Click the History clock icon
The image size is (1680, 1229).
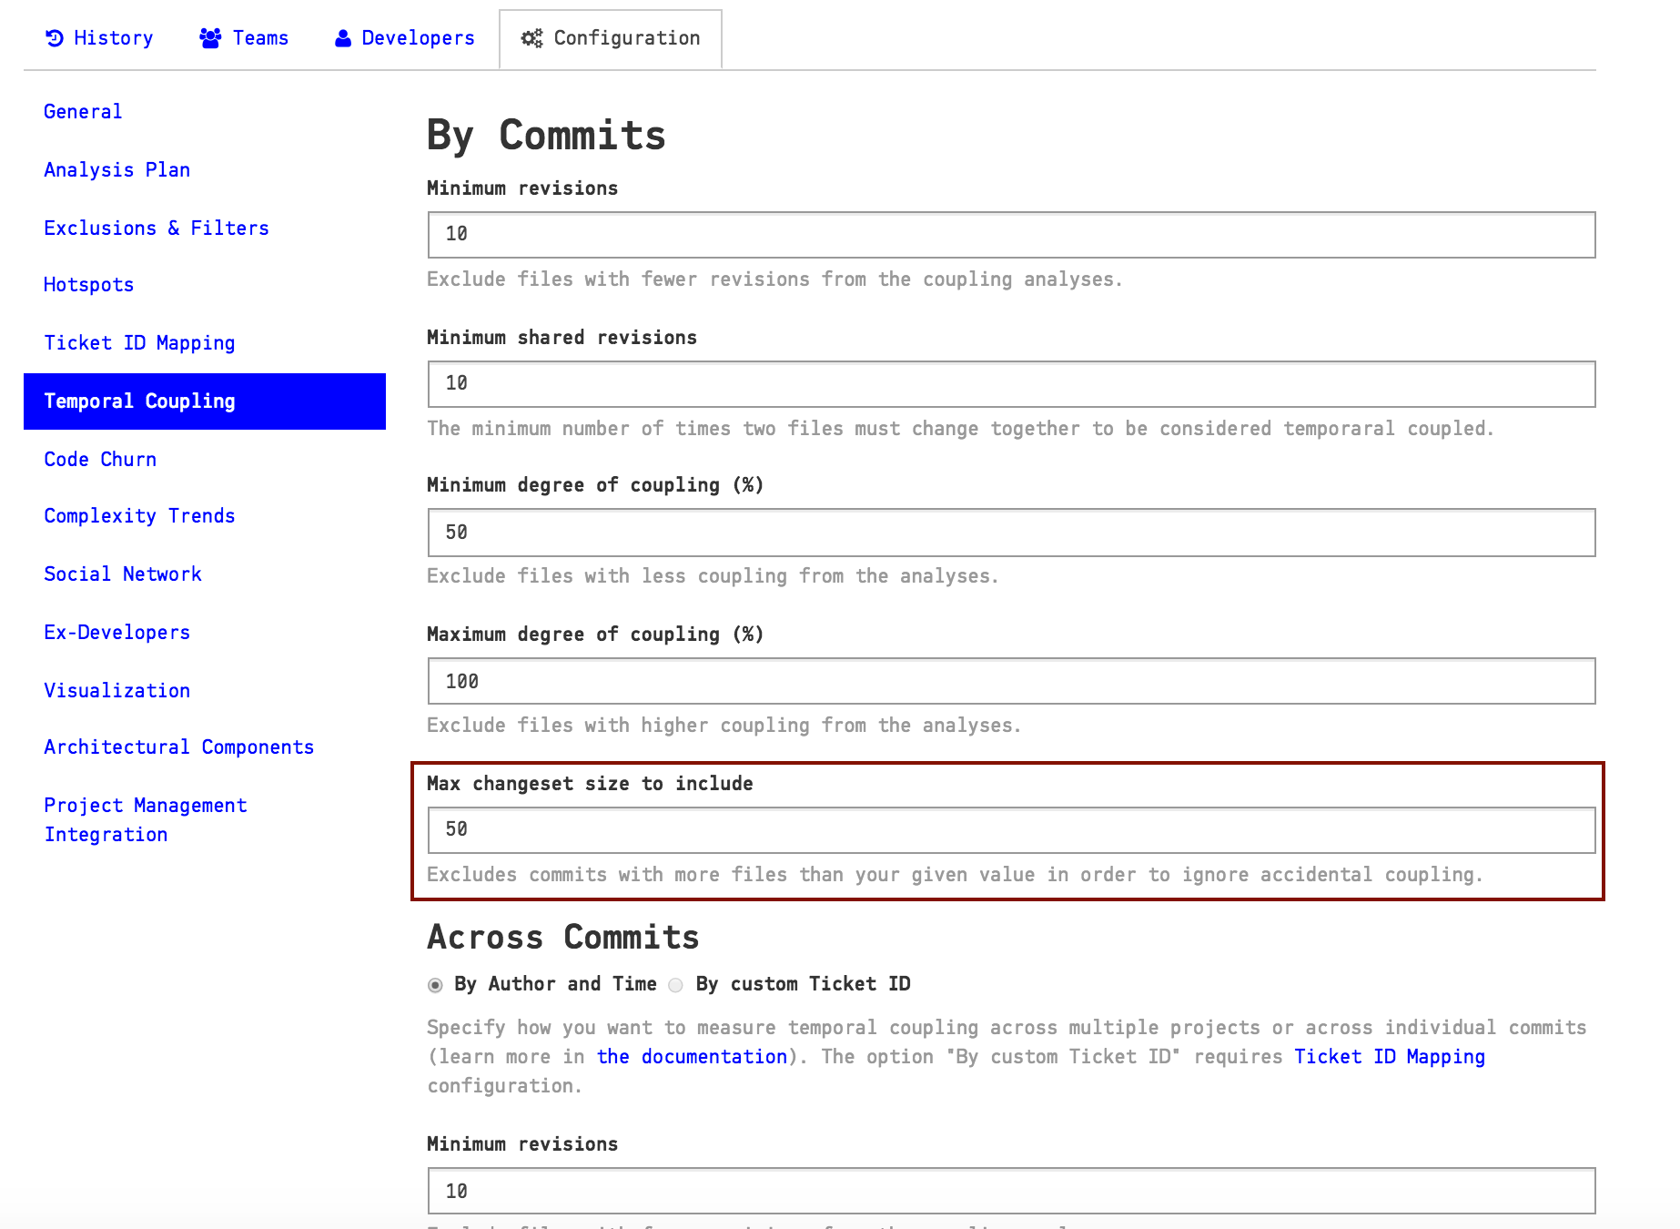point(54,37)
